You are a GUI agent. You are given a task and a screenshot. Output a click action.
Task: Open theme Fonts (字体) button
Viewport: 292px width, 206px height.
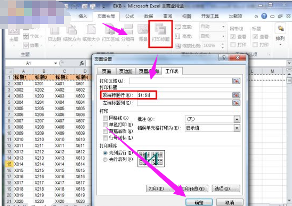(33, 36)
